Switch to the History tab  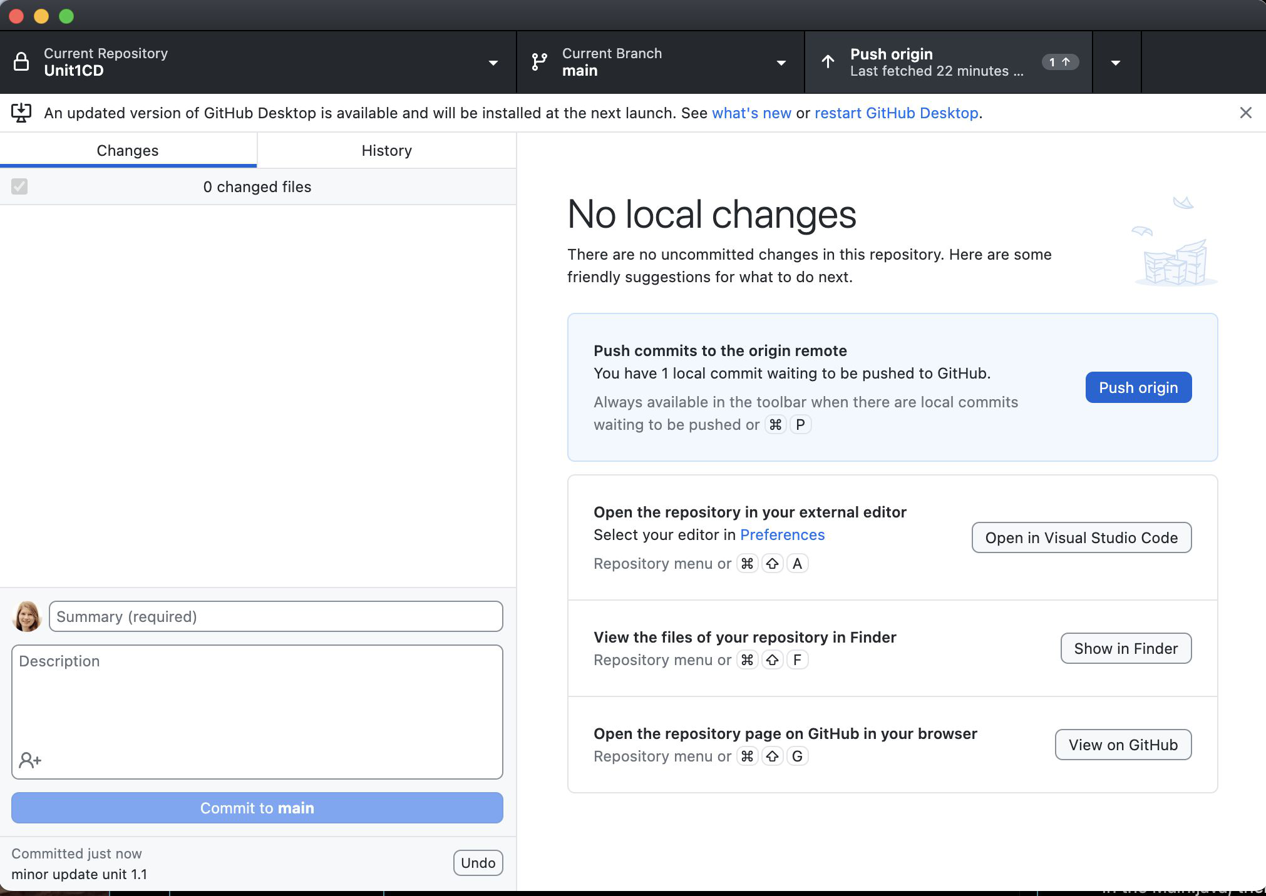[x=386, y=150]
